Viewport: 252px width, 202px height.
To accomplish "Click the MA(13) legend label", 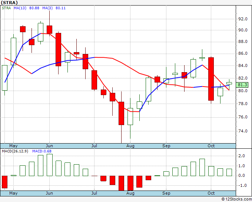I will [x=20, y=8].
